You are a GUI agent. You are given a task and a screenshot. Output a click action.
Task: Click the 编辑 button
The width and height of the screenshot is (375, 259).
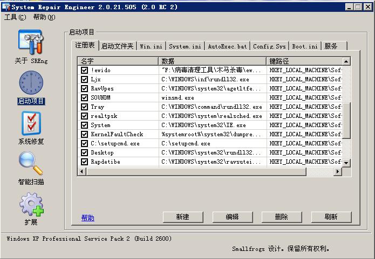coord(232,217)
